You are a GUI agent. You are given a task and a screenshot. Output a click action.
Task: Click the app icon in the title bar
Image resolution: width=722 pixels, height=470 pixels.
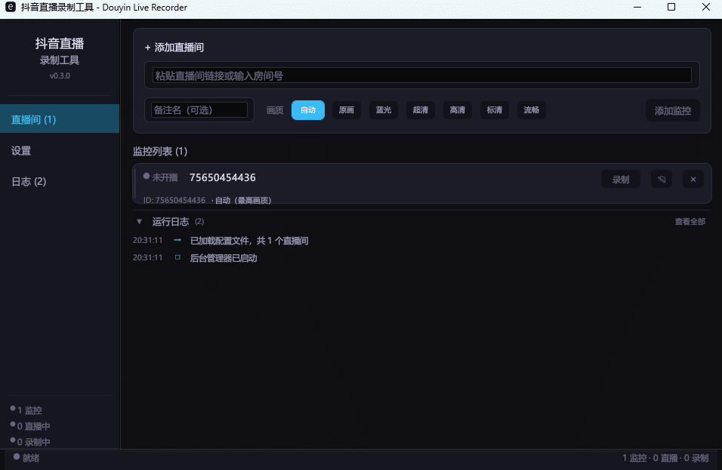click(10, 8)
